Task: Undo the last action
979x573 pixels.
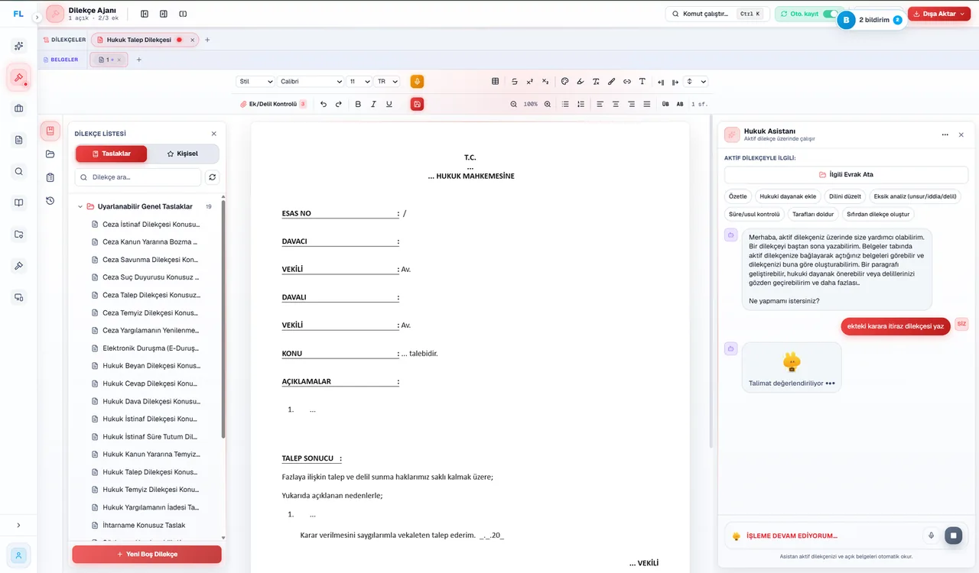Action: 324,104
